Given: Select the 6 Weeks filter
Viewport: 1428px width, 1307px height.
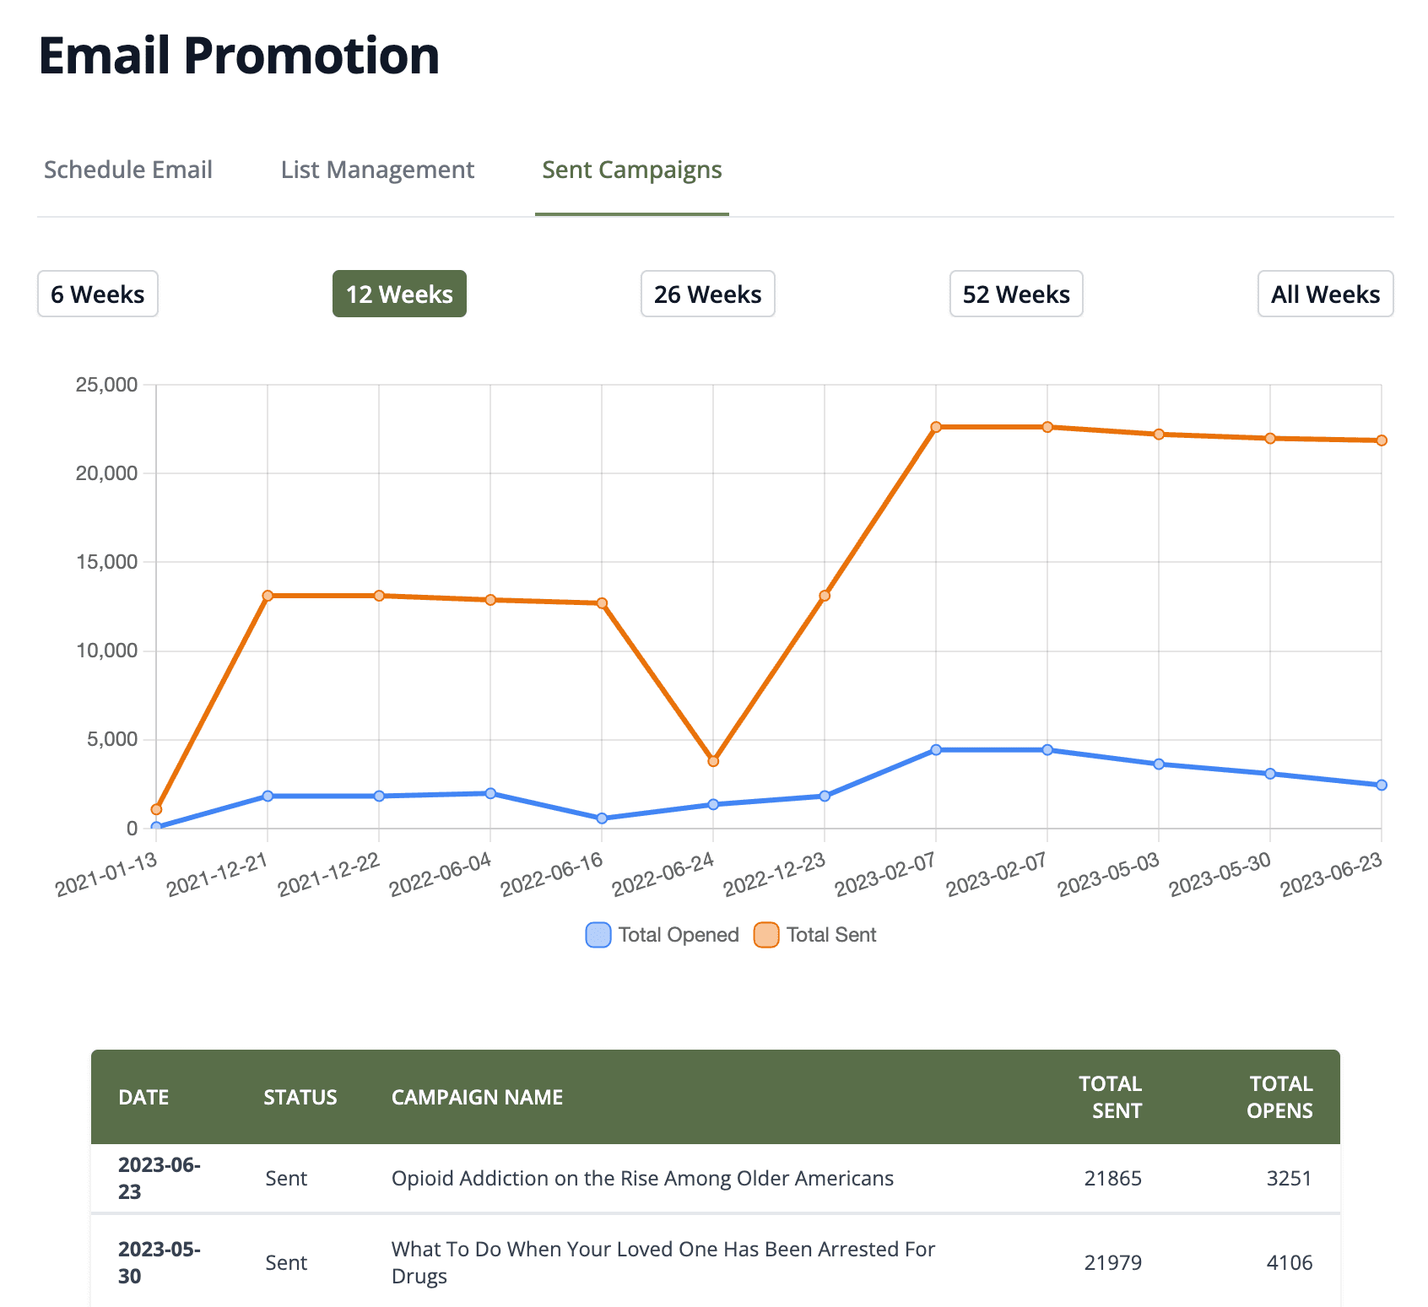Looking at the screenshot, I should 97,294.
